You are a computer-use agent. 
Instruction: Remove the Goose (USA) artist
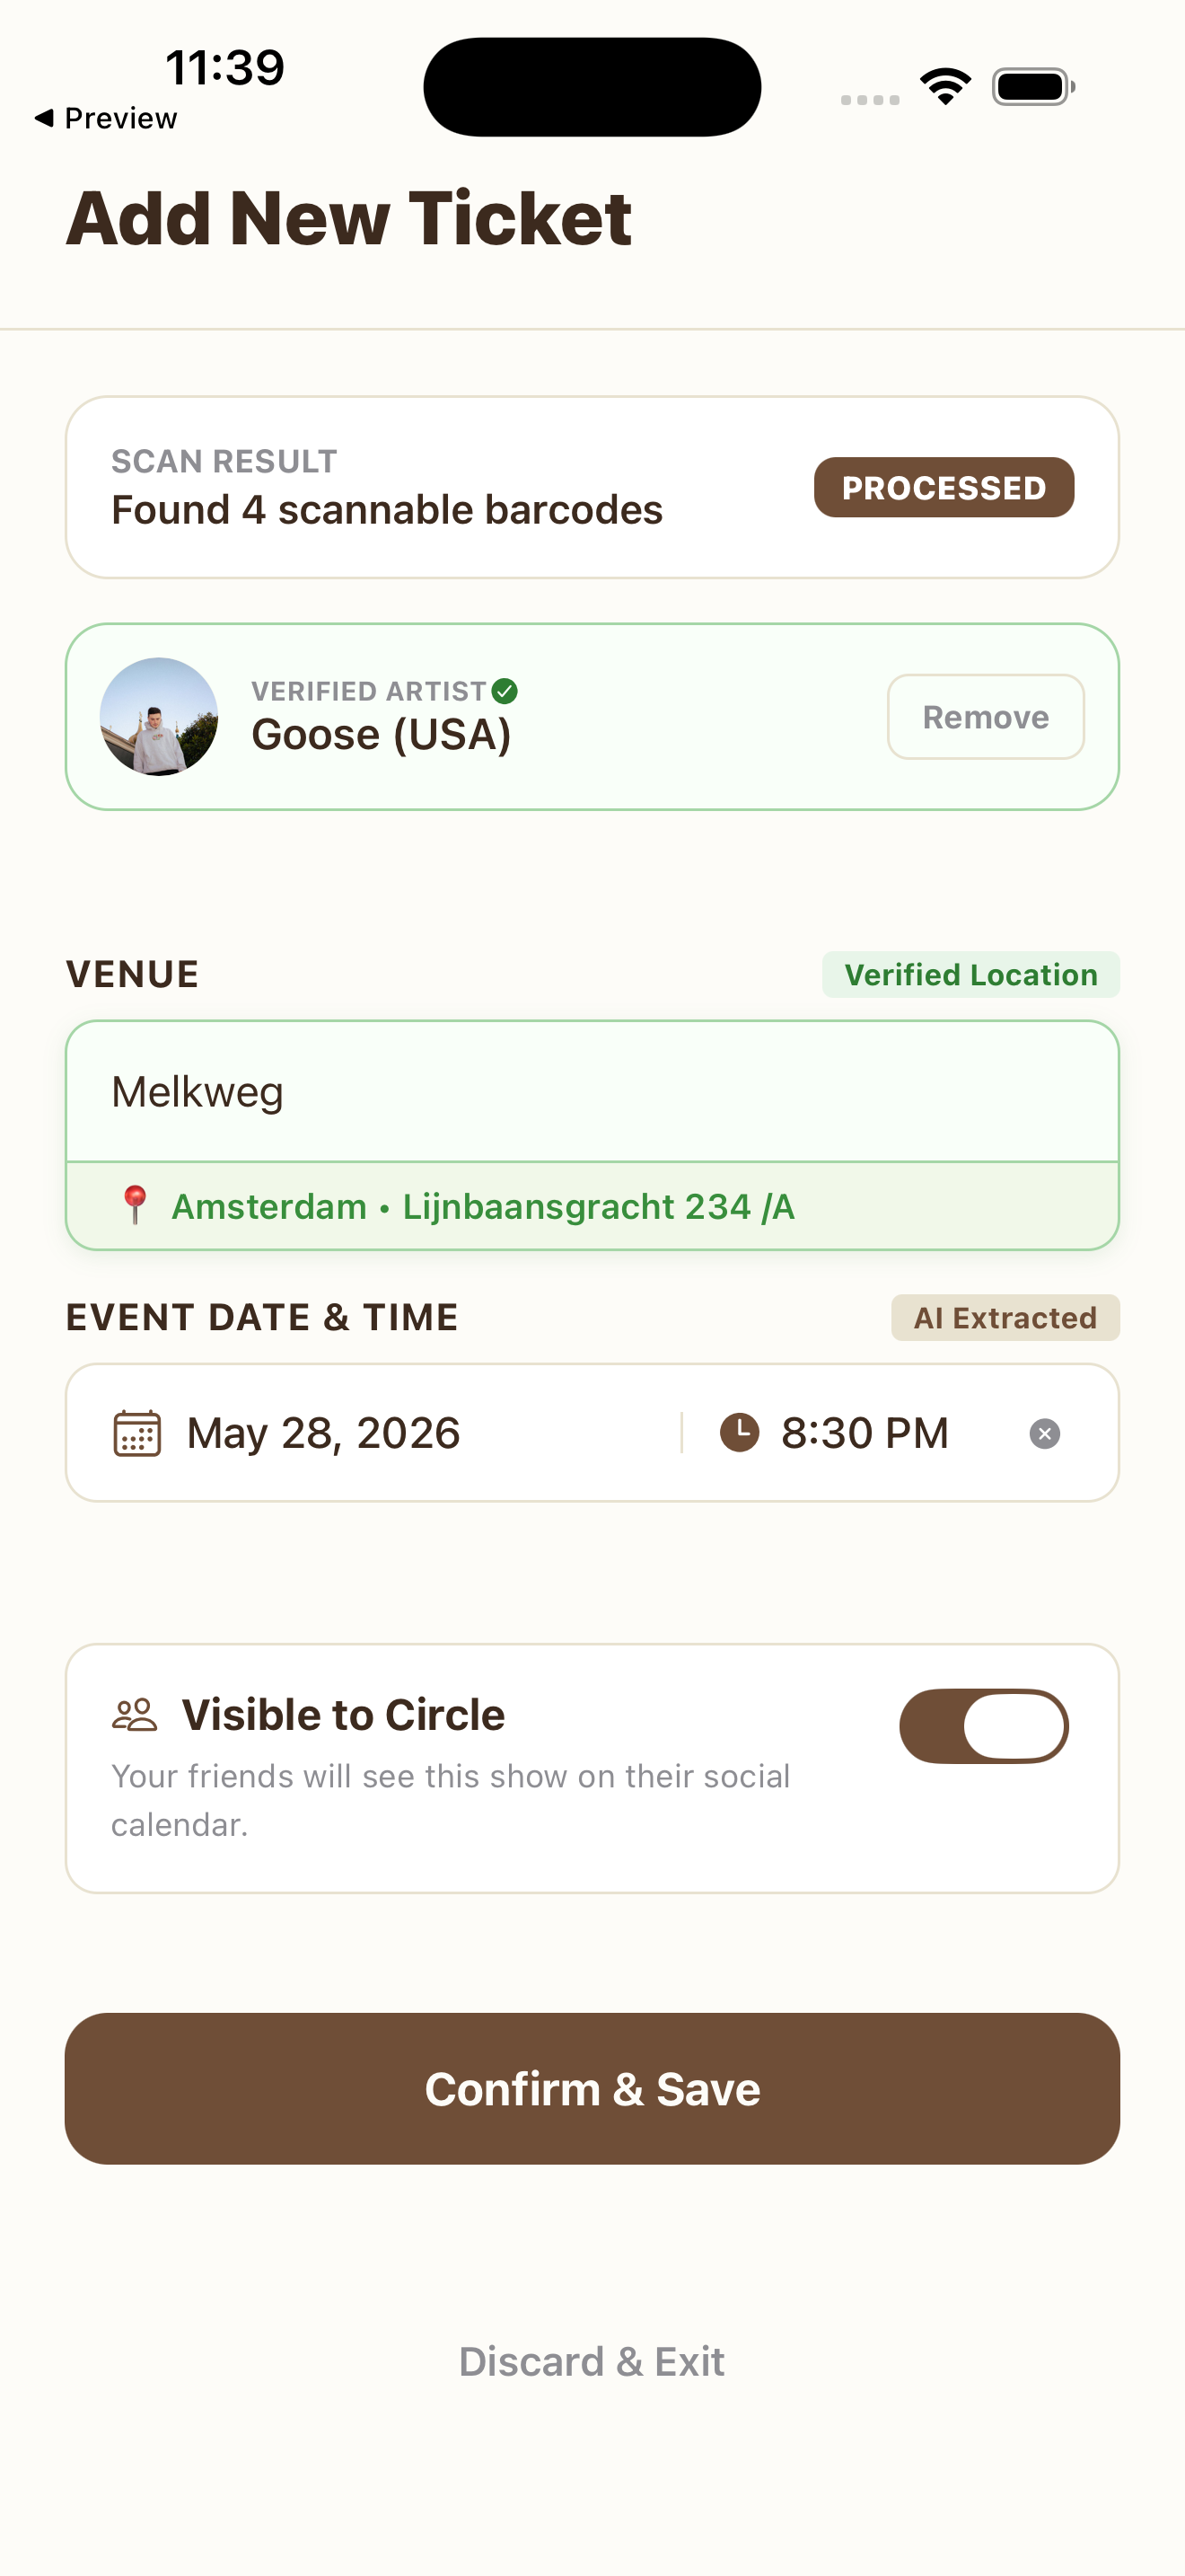pos(985,717)
